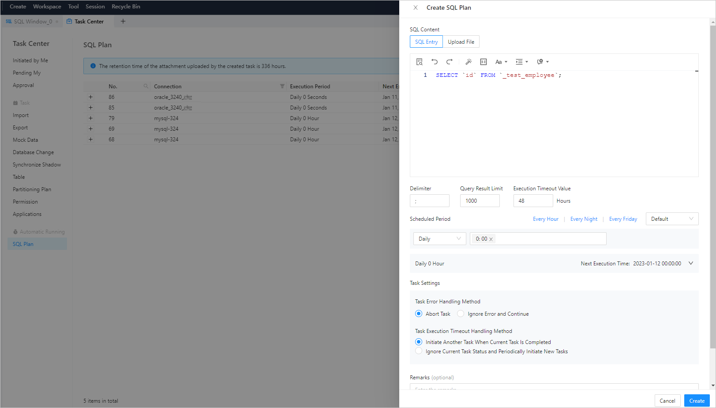Click the search icon in the No. column
The height and width of the screenshot is (408, 716).
pyautogui.click(x=146, y=86)
